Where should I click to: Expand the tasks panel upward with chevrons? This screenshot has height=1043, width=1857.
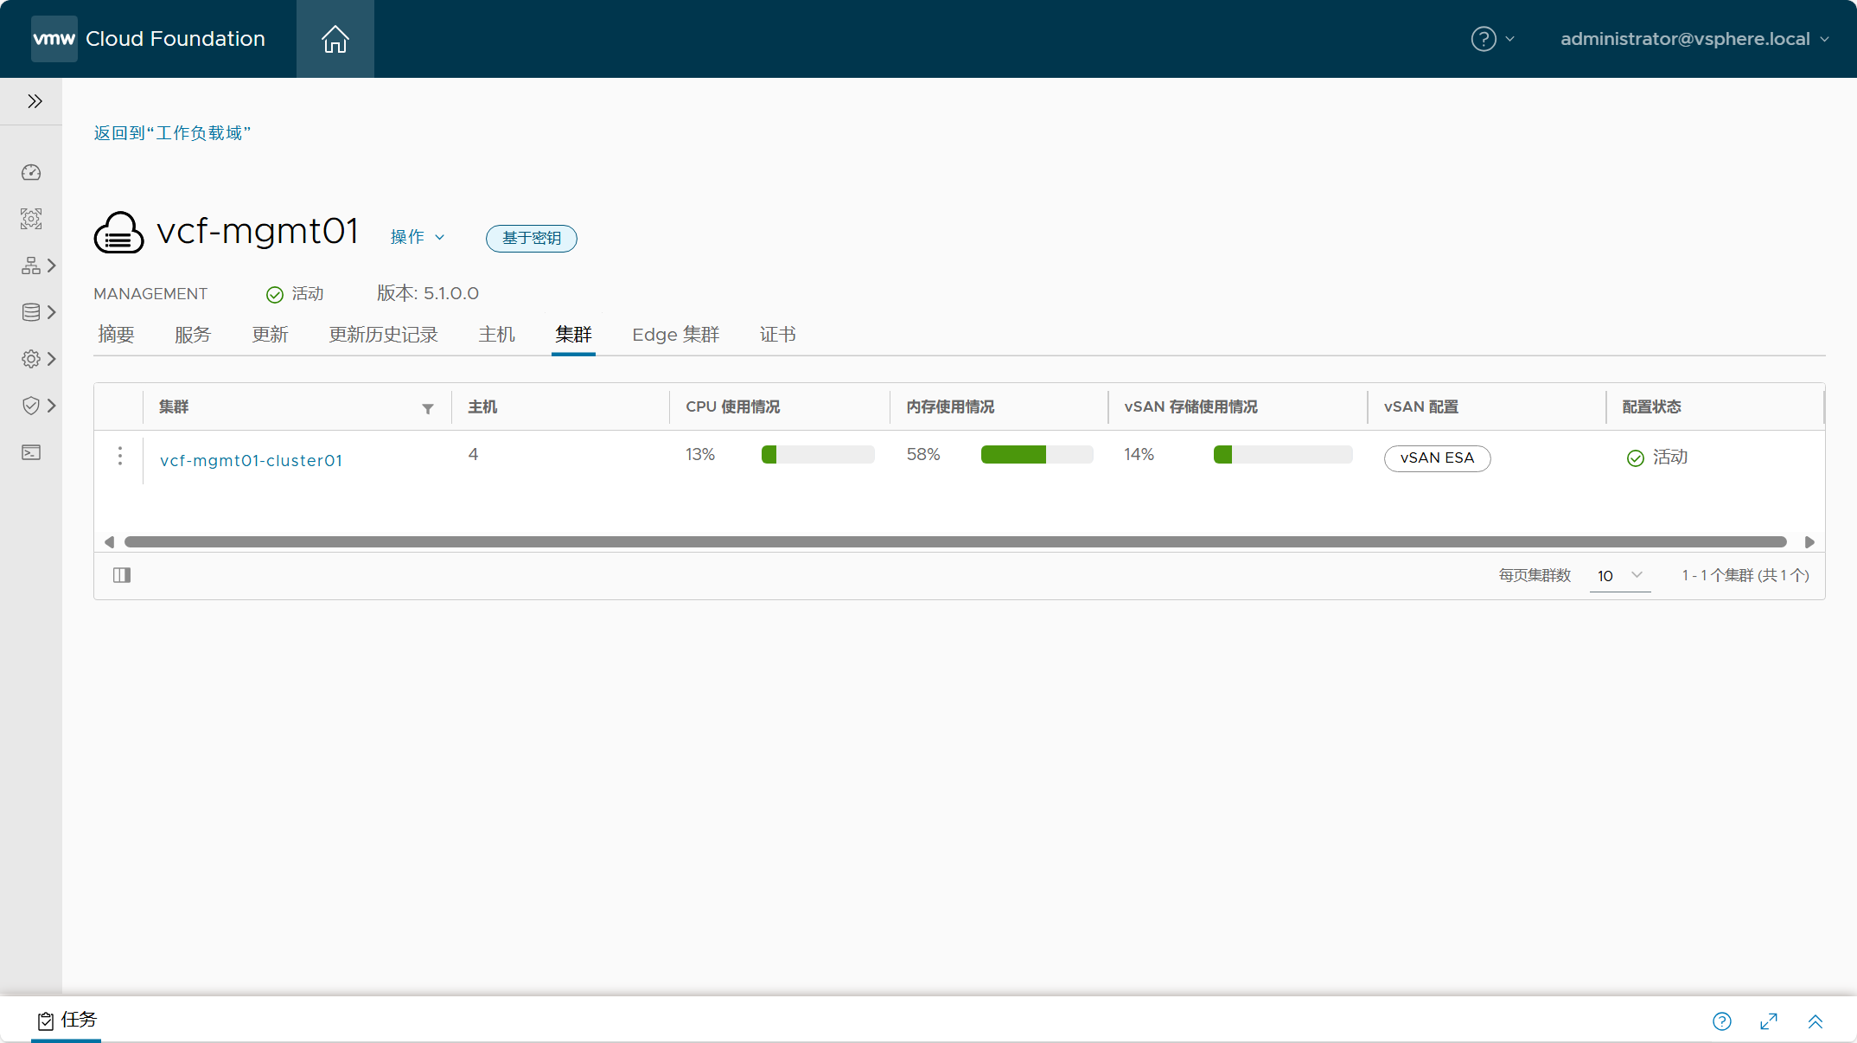click(1816, 1021)
